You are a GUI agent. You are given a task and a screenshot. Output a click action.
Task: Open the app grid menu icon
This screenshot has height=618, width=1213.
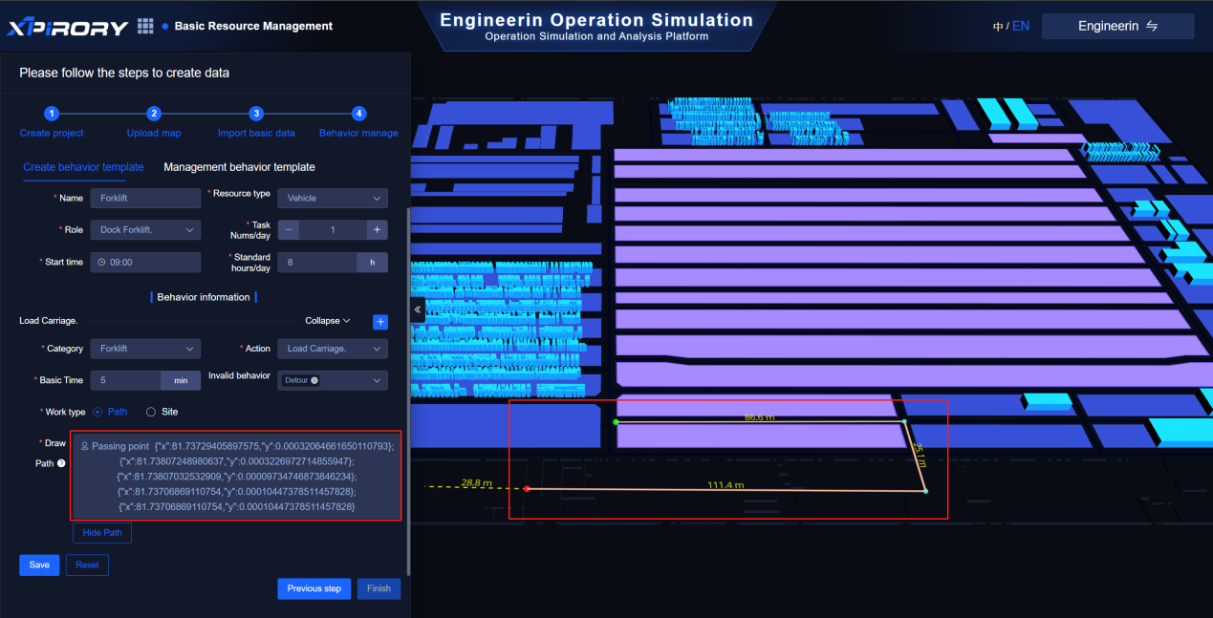click(x=145, y=26)
